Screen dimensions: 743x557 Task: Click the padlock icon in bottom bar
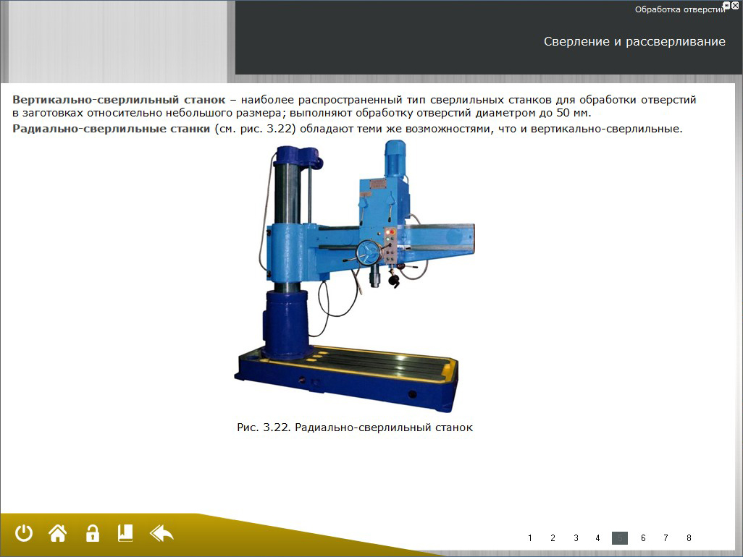(x=92, y=534)
